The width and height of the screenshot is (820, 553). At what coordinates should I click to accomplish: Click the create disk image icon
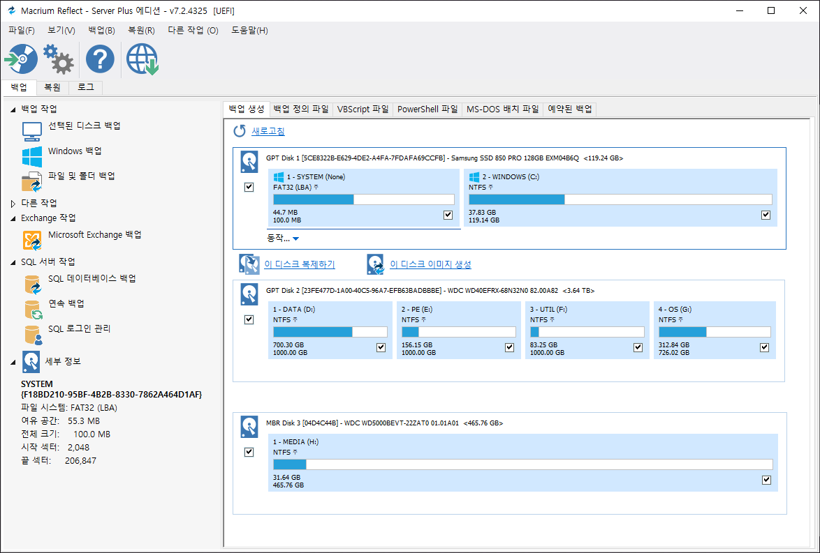point(376,264)
